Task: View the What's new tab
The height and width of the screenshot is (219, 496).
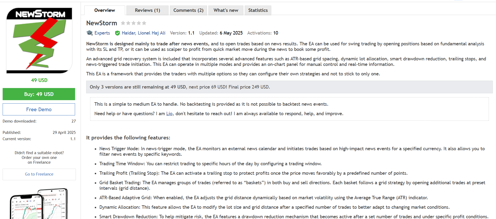Action: pyautogui.click(x=226, y=10)
